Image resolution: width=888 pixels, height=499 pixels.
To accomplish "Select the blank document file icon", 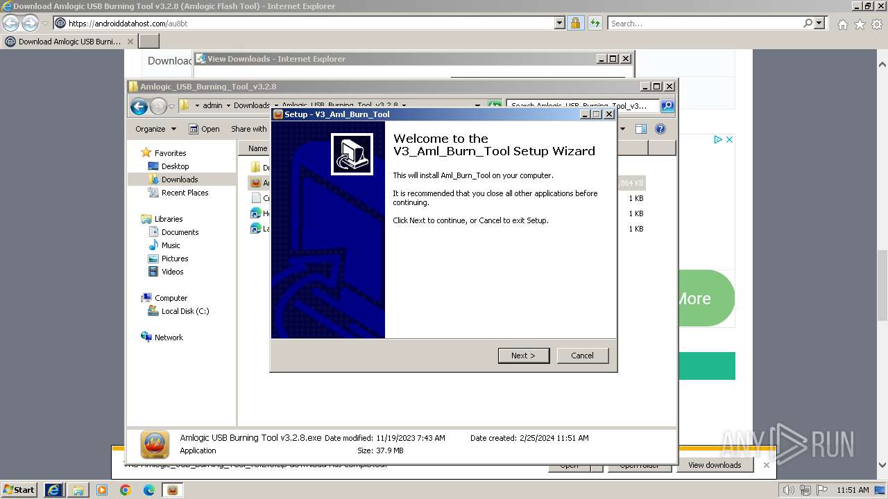I will coord(256,198).
